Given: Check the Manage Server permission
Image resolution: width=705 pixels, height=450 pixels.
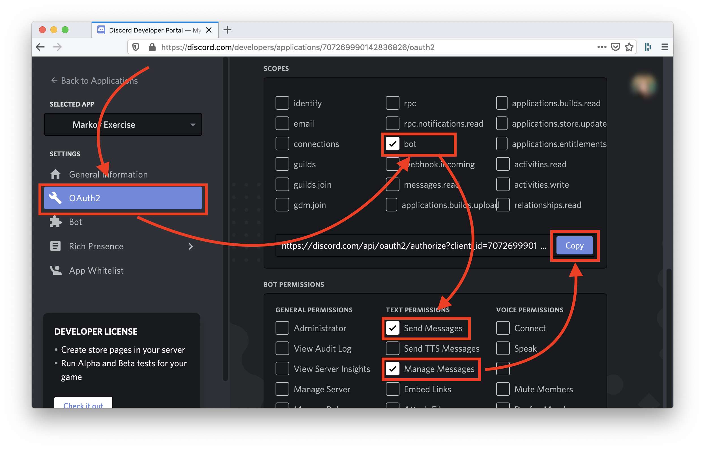Looking at the screenshot, I should (x=282, y=389).
